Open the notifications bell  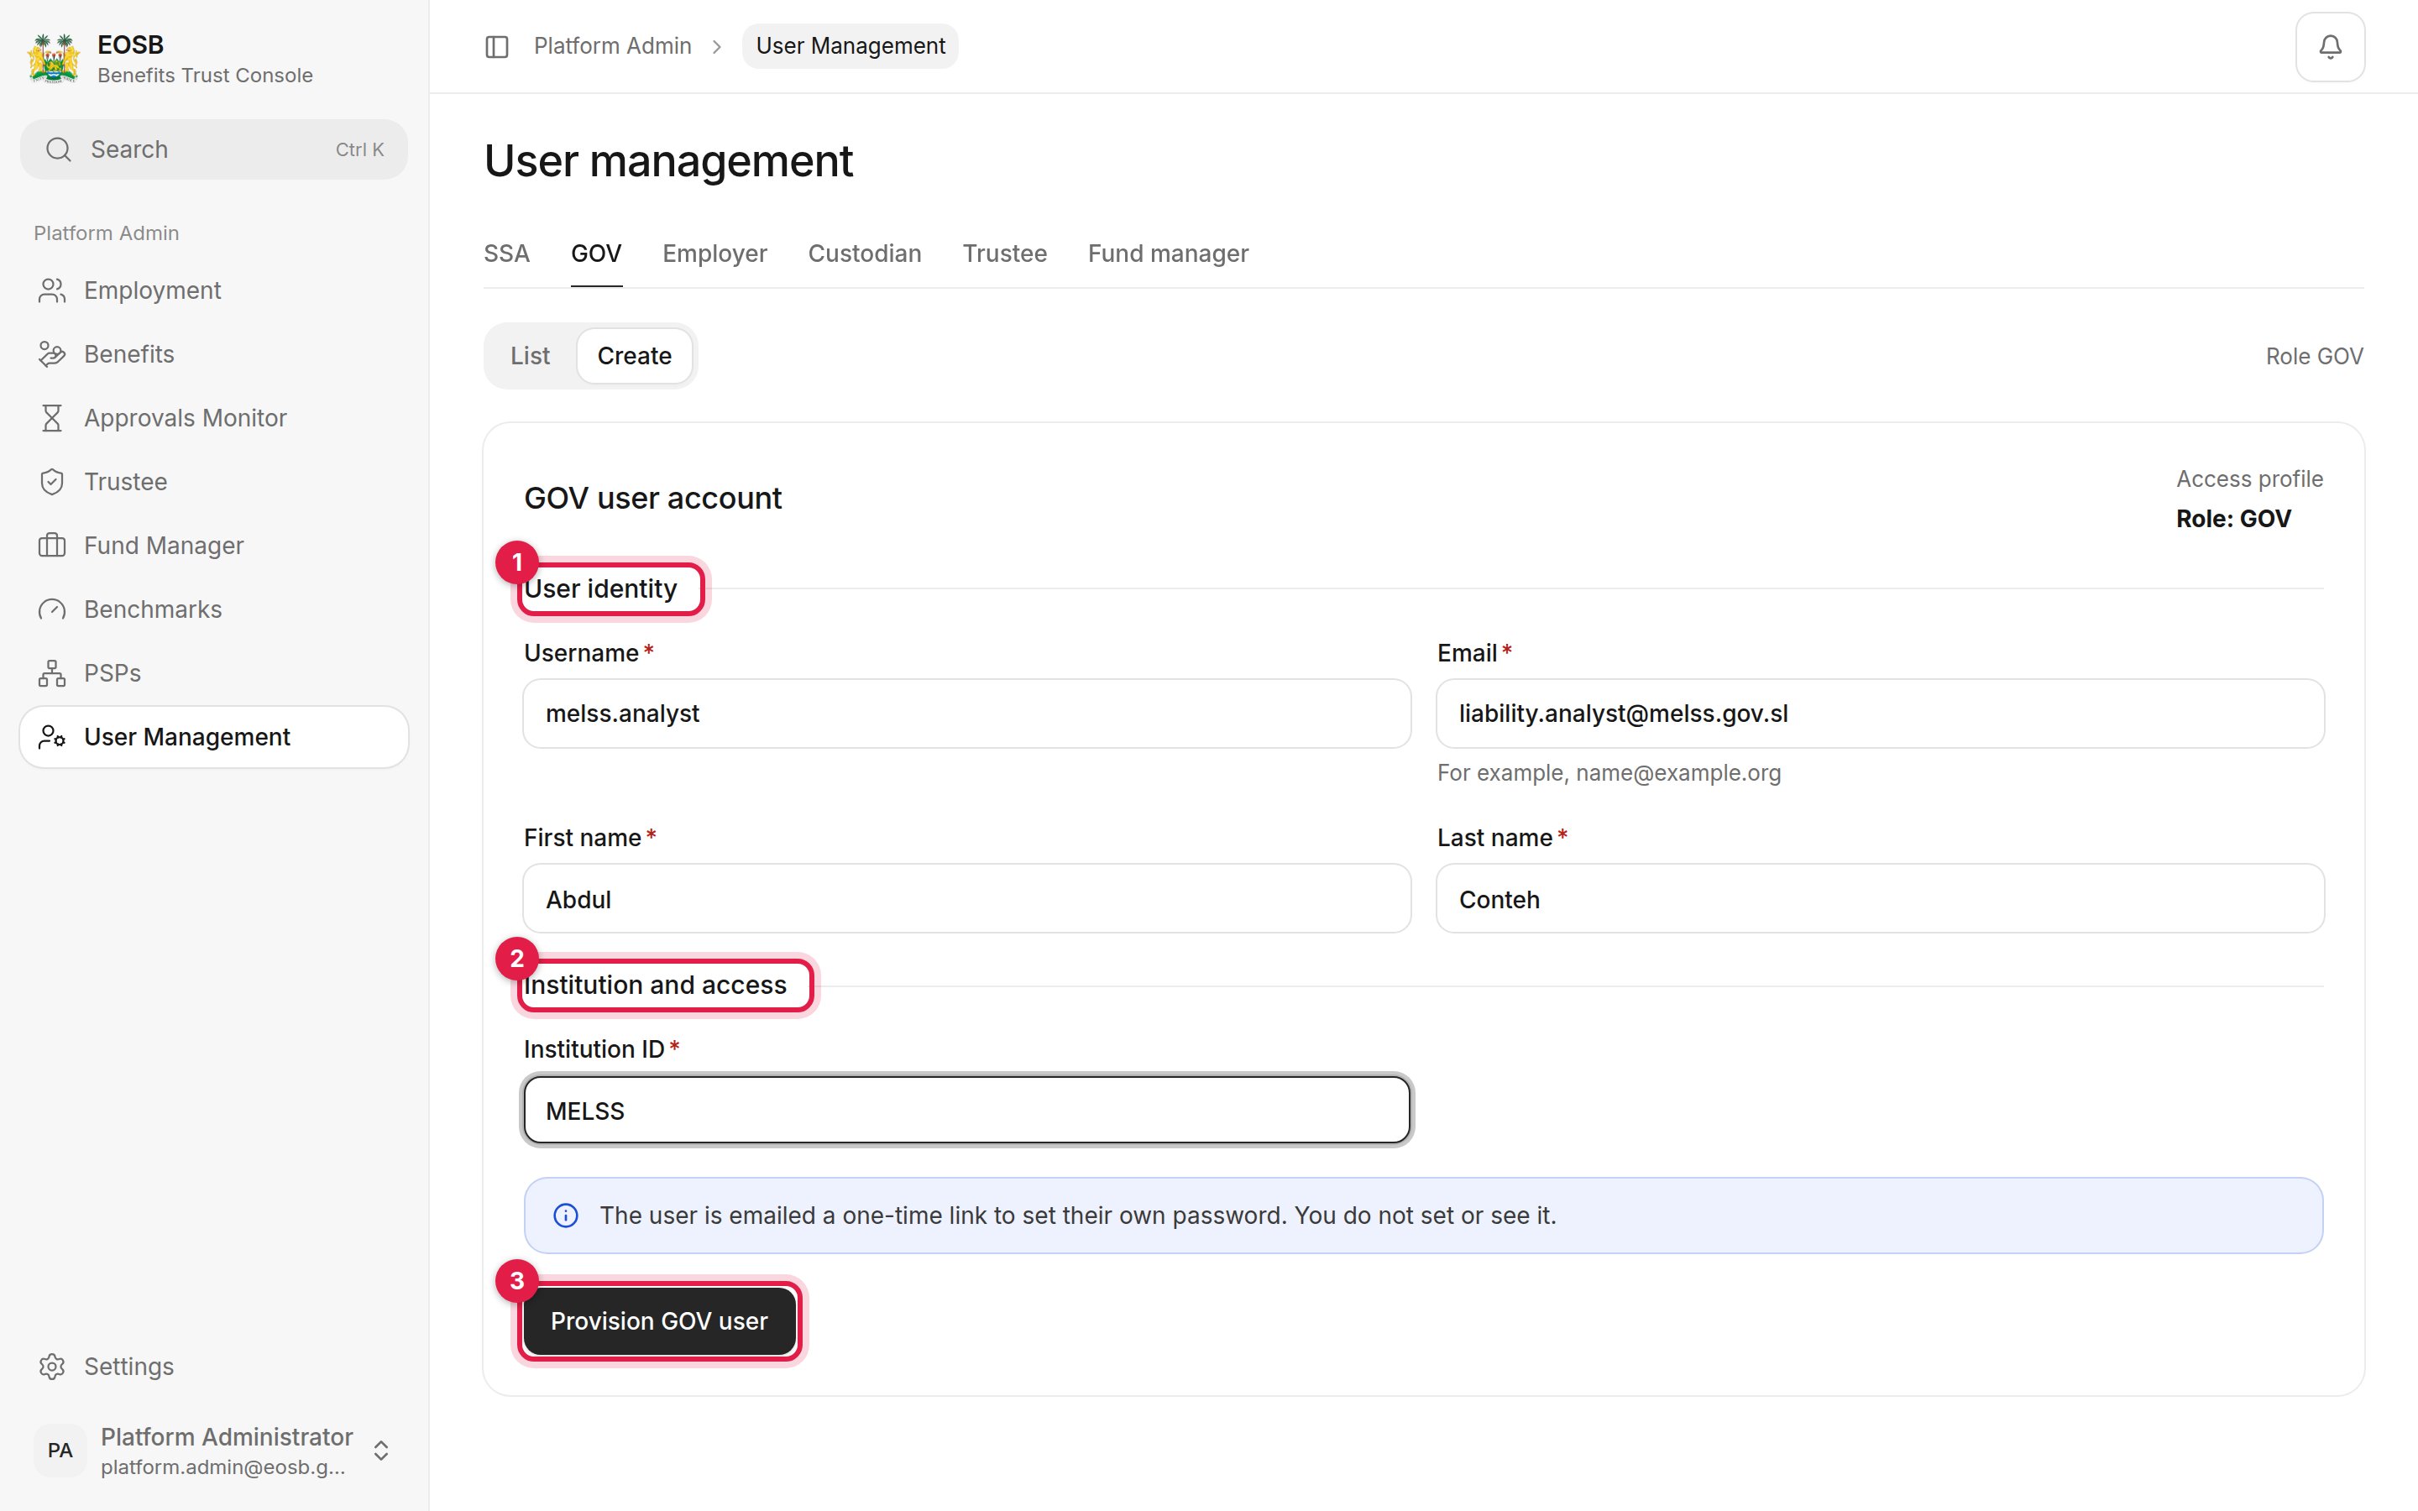point(2329,47)
